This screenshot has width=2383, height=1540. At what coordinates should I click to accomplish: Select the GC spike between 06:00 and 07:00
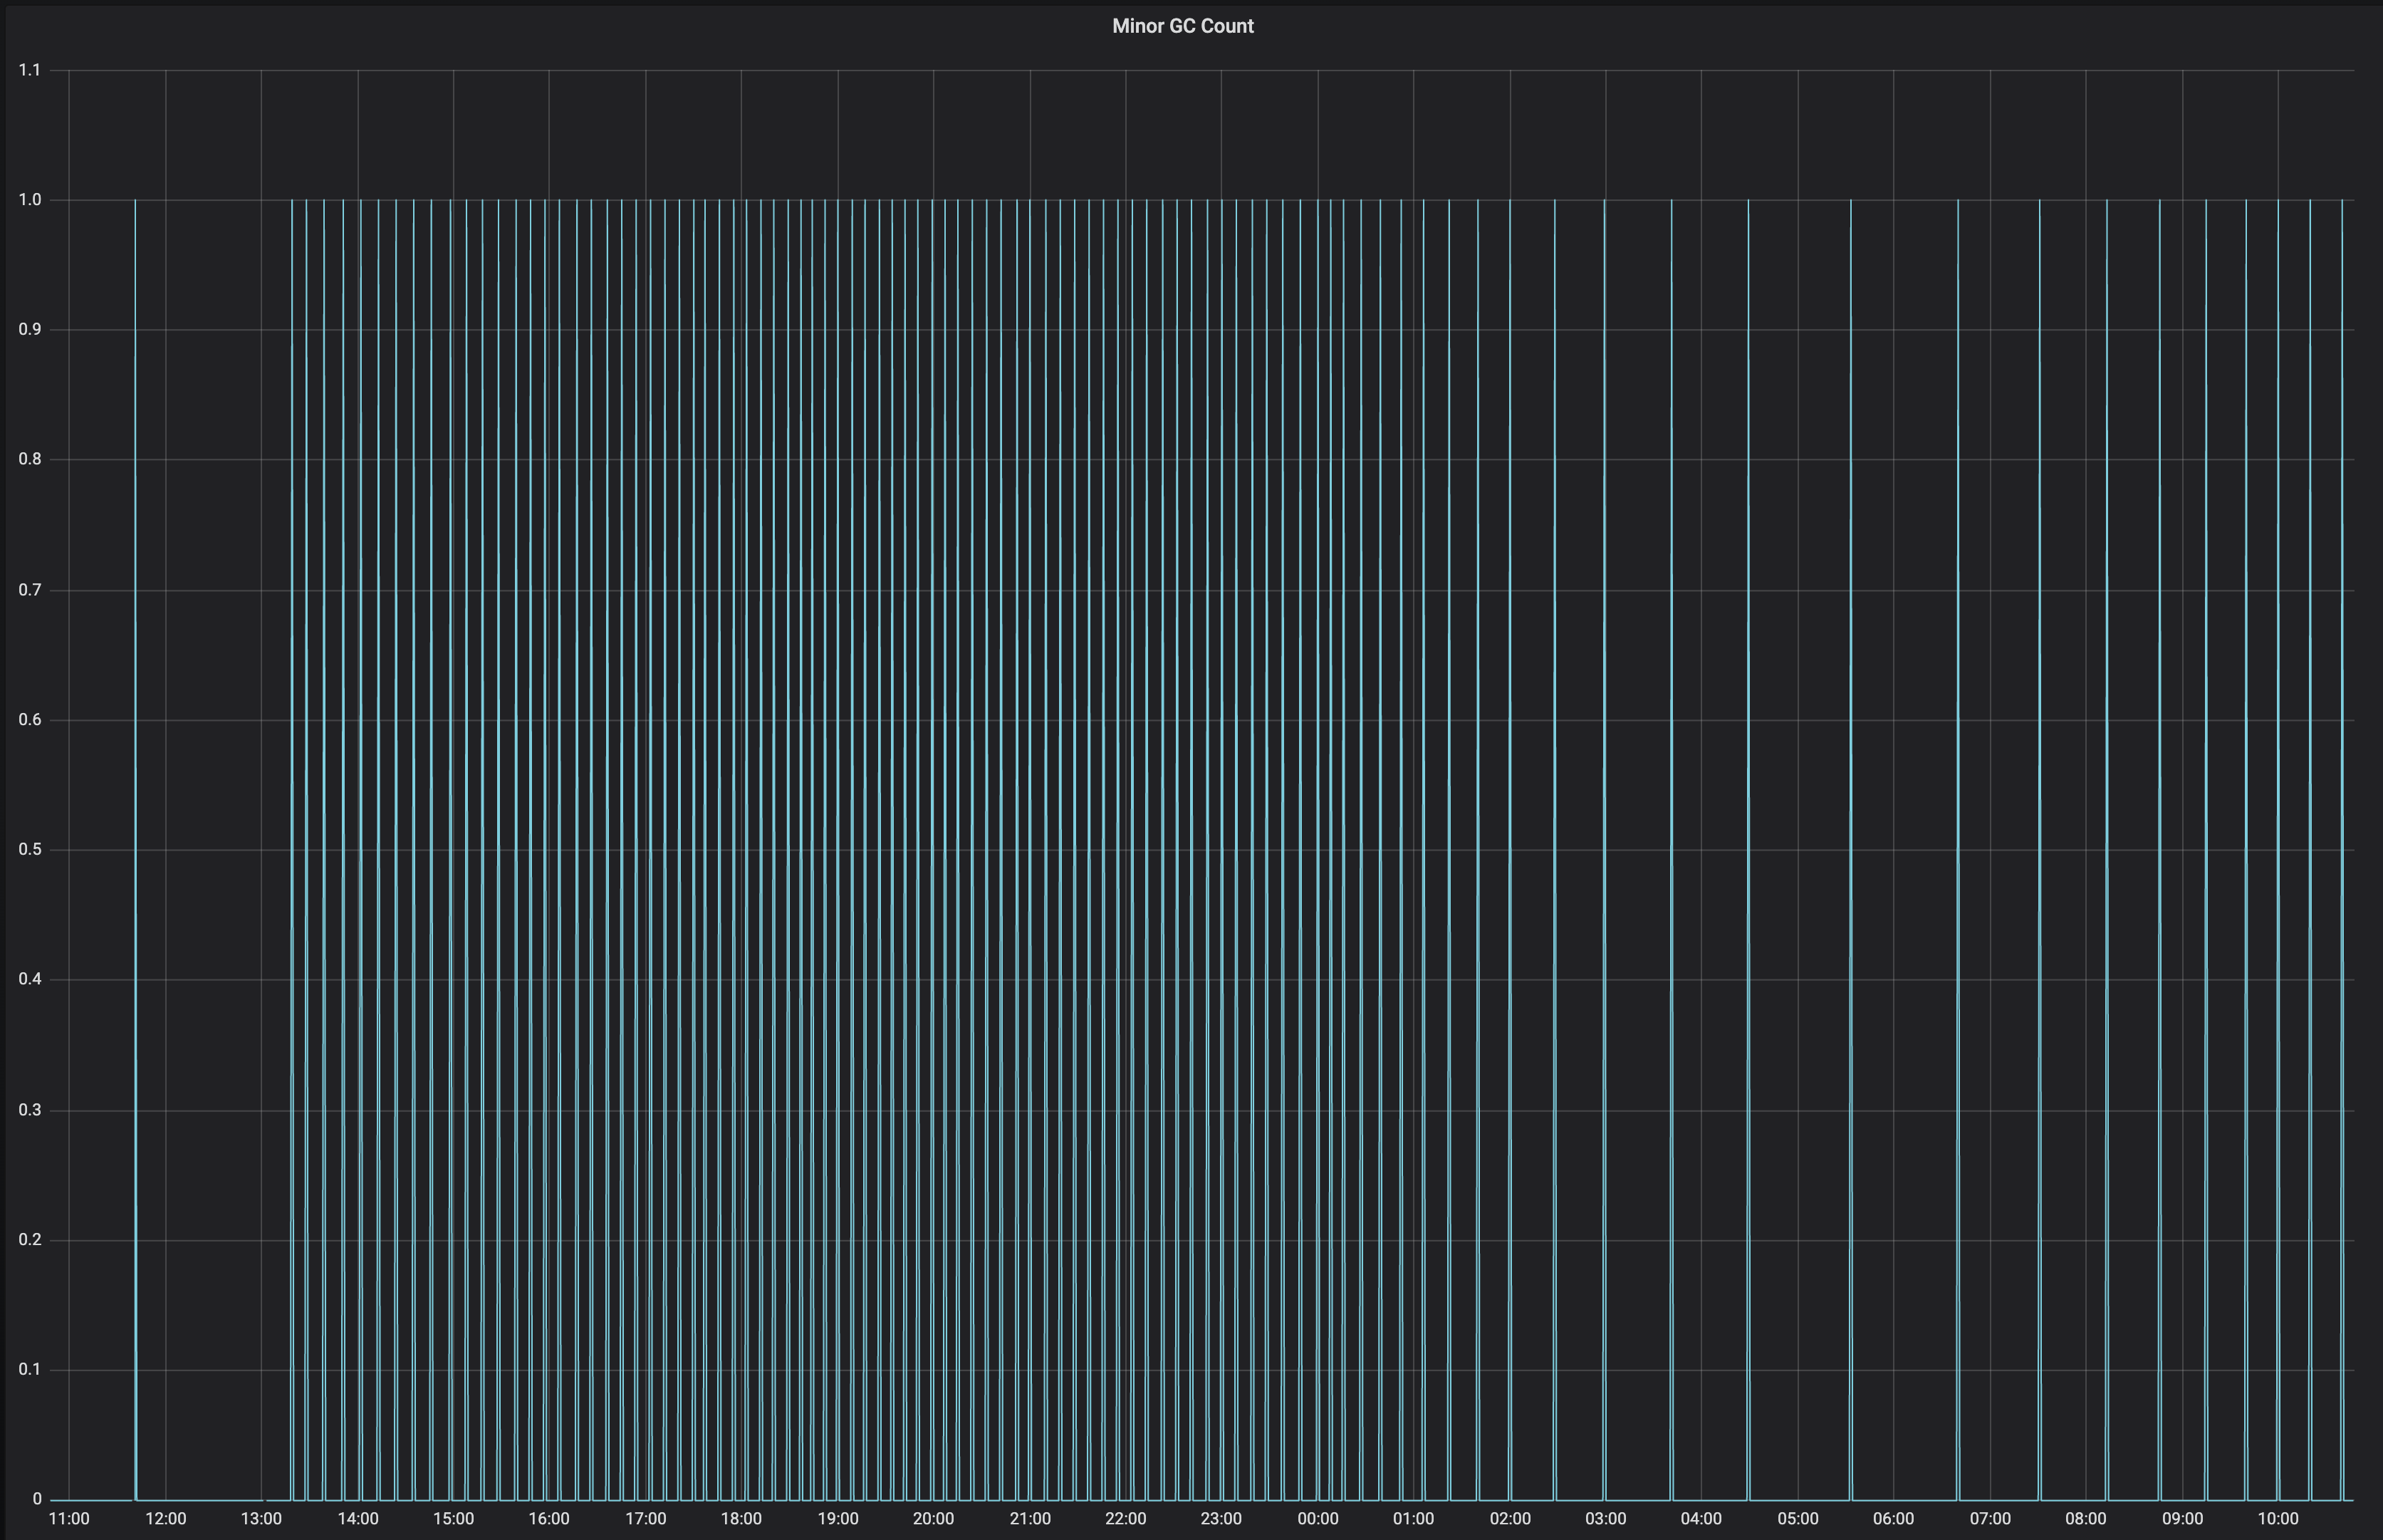1959,850
